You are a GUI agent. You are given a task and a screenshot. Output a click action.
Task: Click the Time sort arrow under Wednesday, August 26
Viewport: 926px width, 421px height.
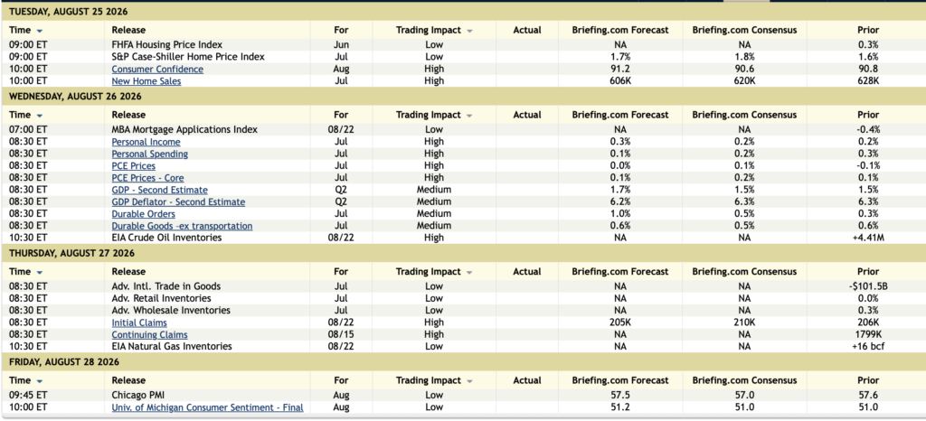coord(40,116)
